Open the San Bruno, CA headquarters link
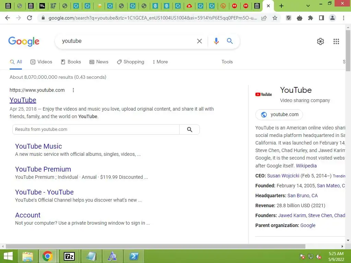This screenshot has height=263, width=351. coord(302,196)
